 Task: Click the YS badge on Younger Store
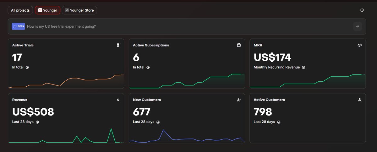click(67, 10)
